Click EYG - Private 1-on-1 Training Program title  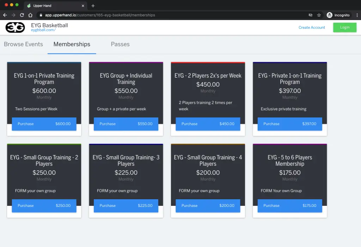coord(290,79)
